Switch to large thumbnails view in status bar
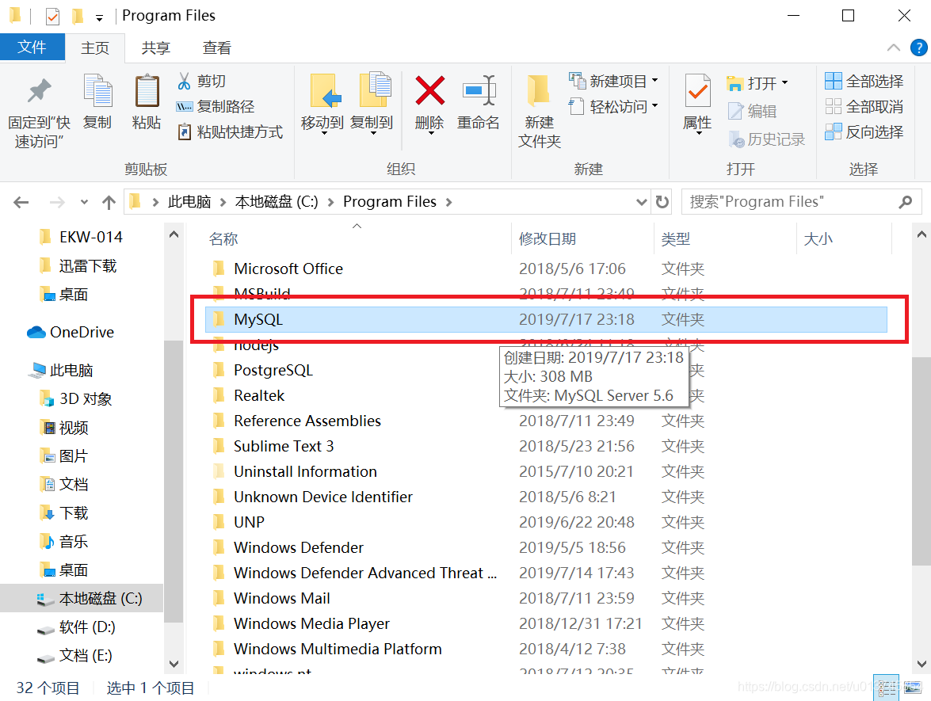Screen dimensions: 931x701 coord(912,688)
